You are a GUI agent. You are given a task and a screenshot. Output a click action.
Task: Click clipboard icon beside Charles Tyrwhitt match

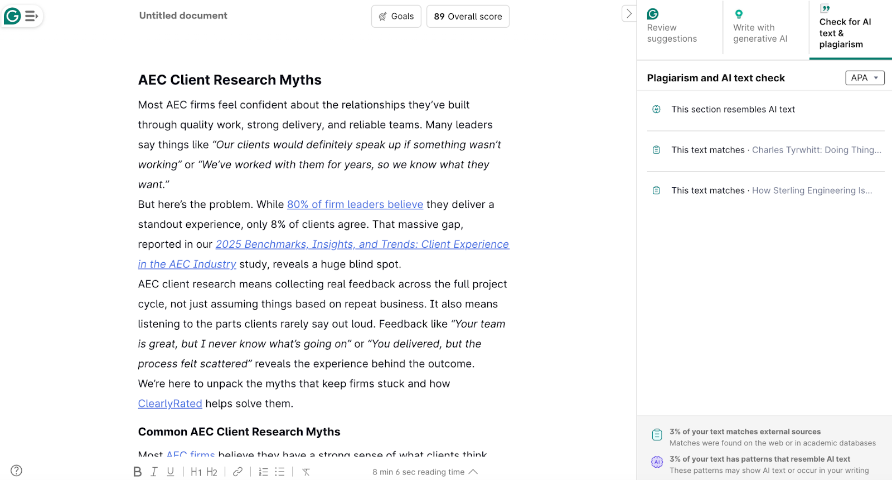(x=657, y=150)
